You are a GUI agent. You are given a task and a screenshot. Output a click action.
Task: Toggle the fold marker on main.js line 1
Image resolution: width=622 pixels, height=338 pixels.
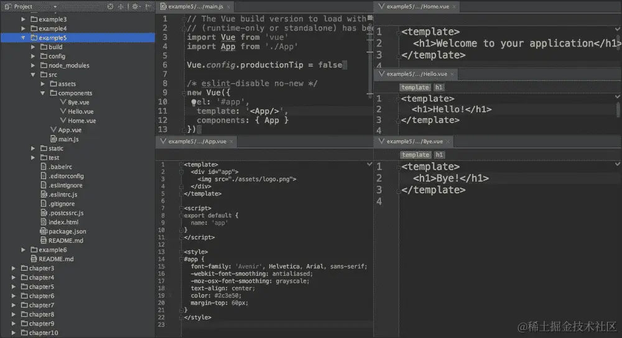click(184, 19)
